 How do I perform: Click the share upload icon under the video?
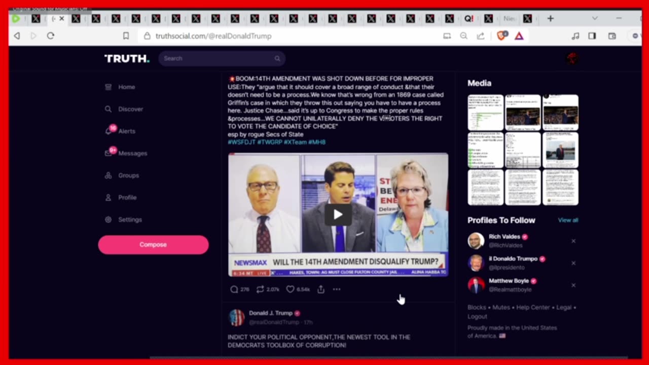point(321,289)
